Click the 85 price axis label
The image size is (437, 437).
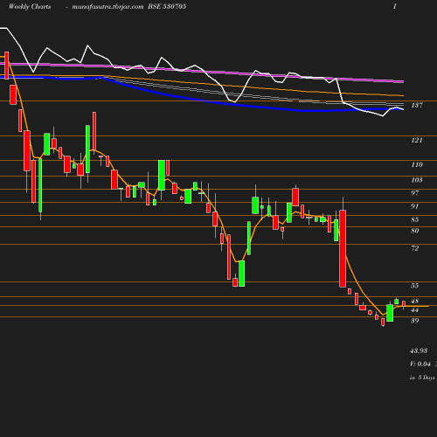pyautogui.click(x=415, y=219)
